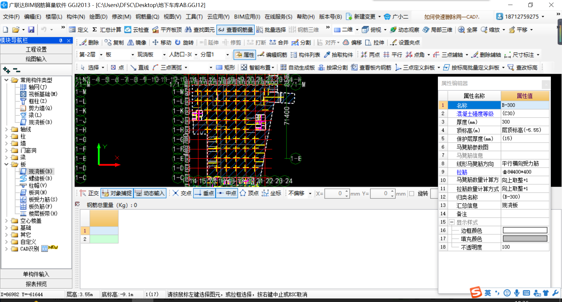Screen dimensions: 562x302
Task: Open the 云应用(Y) menu
Action: point(218,17)
